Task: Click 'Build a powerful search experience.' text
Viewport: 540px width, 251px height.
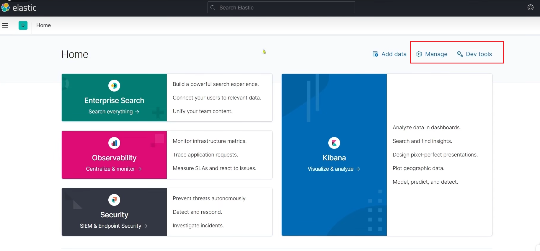Action: pos(216,84)
